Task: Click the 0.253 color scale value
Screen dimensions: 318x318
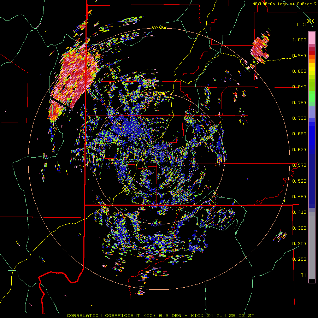Action: click(299, 259)
